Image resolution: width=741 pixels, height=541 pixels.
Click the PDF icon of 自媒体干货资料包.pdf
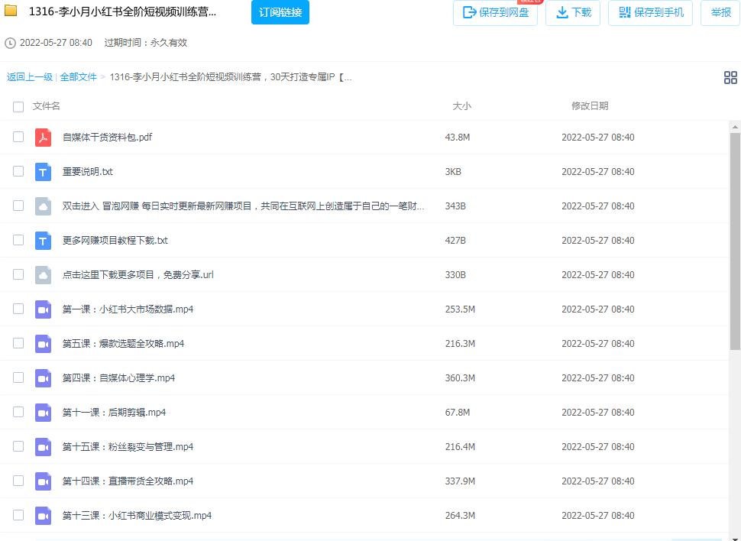click(x=43, y=137)
